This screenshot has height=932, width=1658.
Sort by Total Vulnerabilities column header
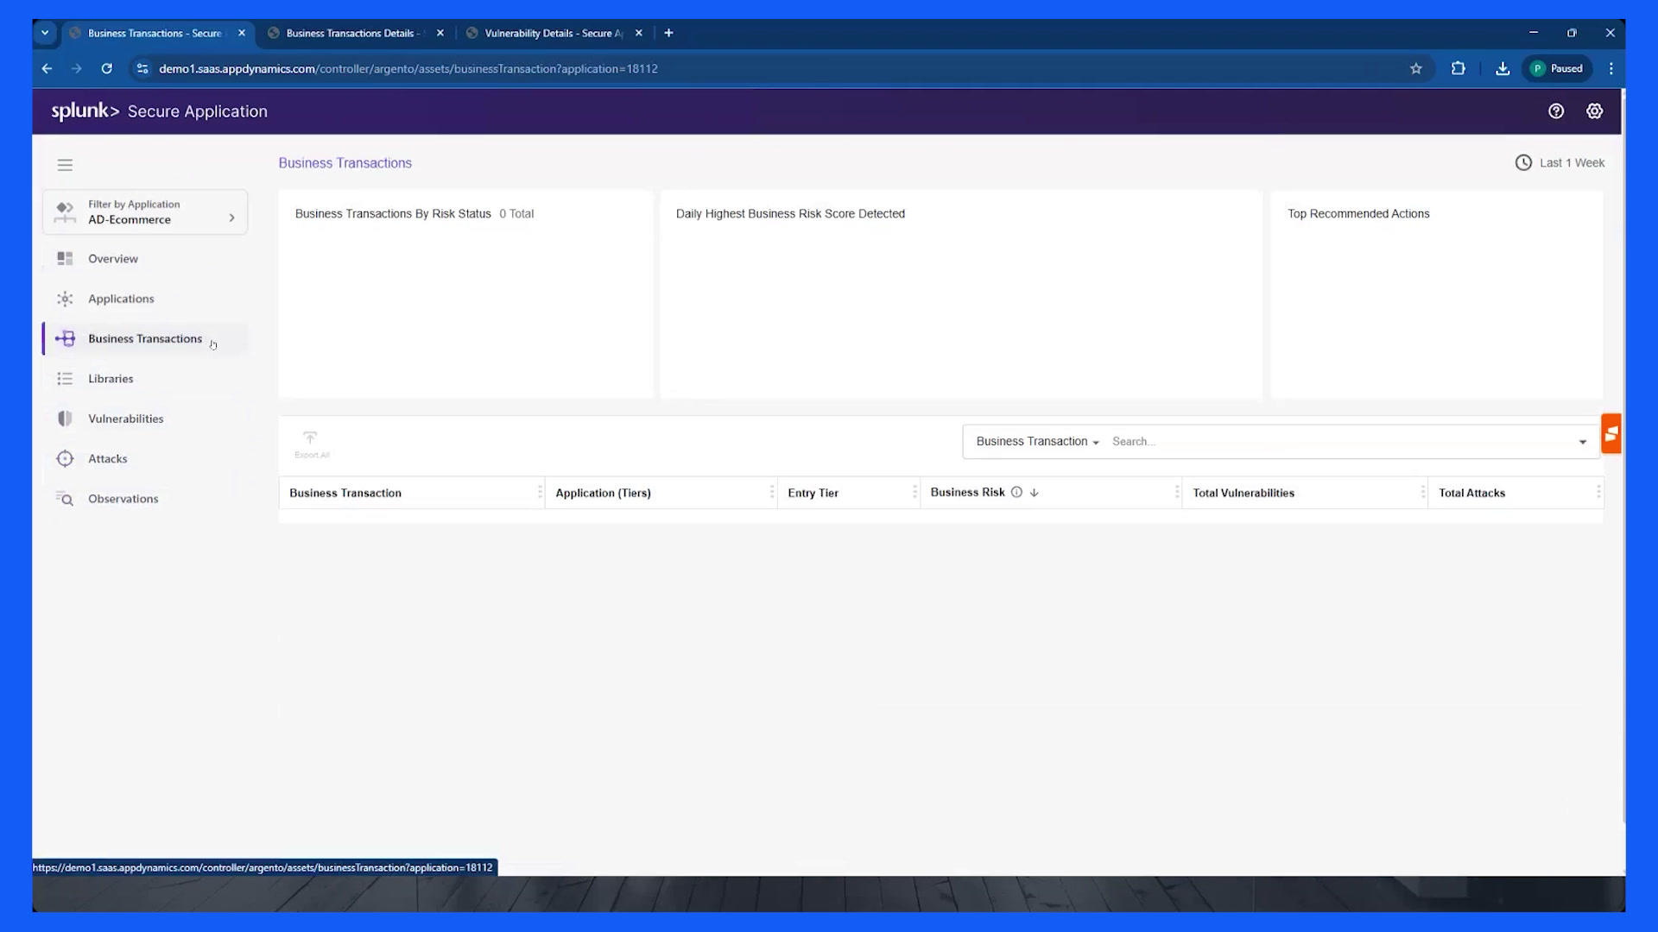[x=1243, y=494]
